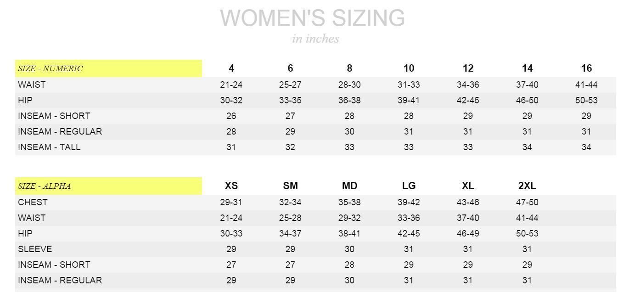
Task: Select the SLEEVE row label
Action: point(35,249)
